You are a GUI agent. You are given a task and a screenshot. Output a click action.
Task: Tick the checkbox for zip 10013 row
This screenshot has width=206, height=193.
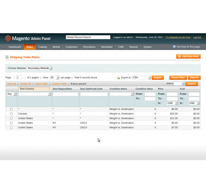(11, 128)
